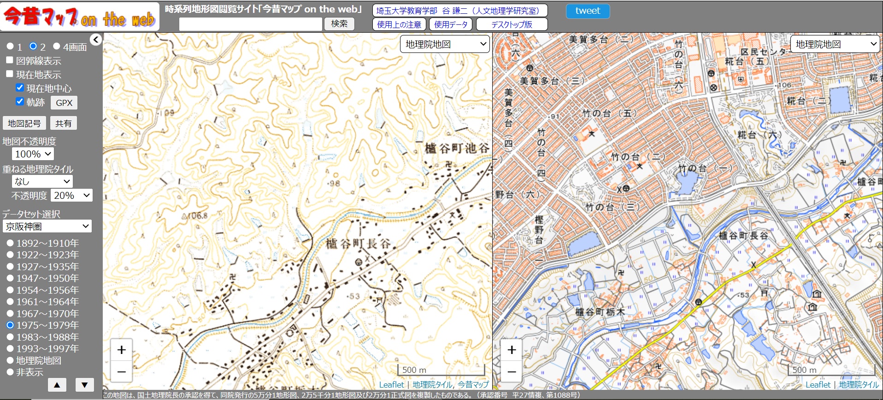This screenshot has height=400, width=883.
Task: Enable the 図郭線表示 checkbox
Action: tap(10, 60)
